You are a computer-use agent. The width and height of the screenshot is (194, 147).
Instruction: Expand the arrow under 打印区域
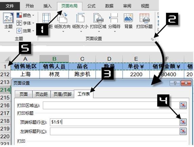(99, 31)
